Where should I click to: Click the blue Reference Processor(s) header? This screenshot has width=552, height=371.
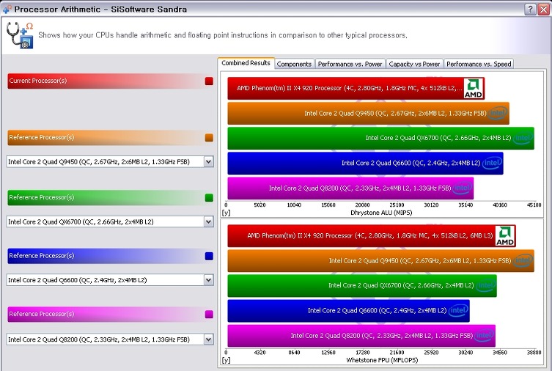110,256
